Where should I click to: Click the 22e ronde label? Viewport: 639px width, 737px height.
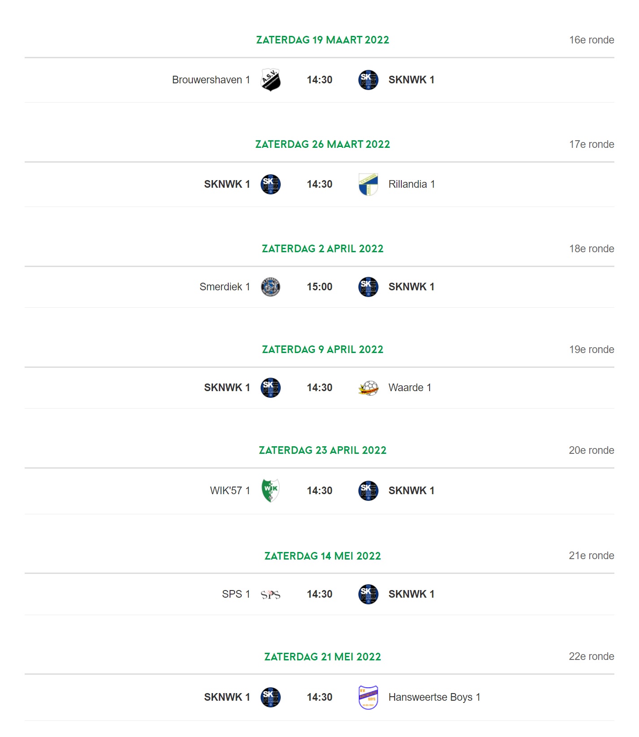tap(591, 656)
